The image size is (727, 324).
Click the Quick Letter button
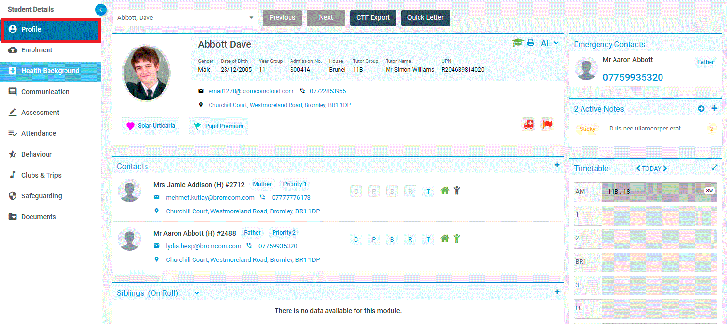425,18
